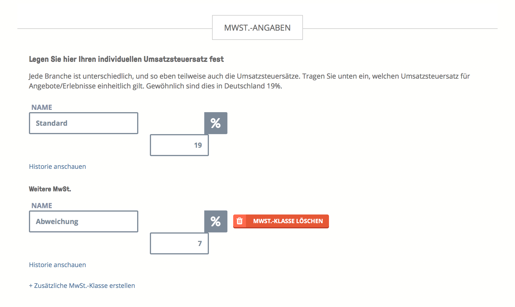Click the NAME label above the Standard field
The height and width of the screenshot is (307, 515).
pos(42,107)
